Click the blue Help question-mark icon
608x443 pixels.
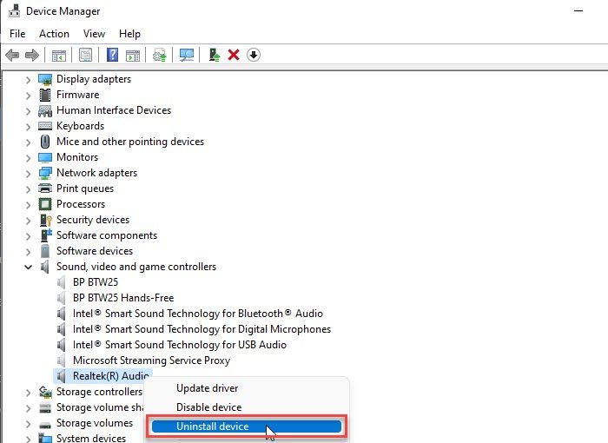112,55
